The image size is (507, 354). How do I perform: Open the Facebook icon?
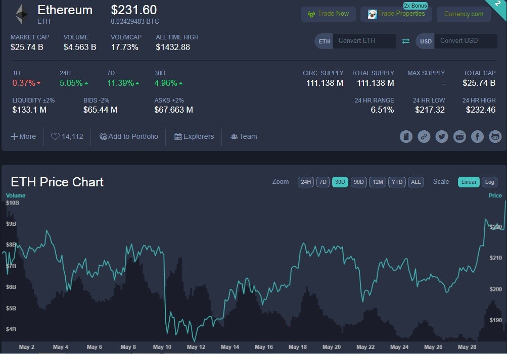coord(477,137)
